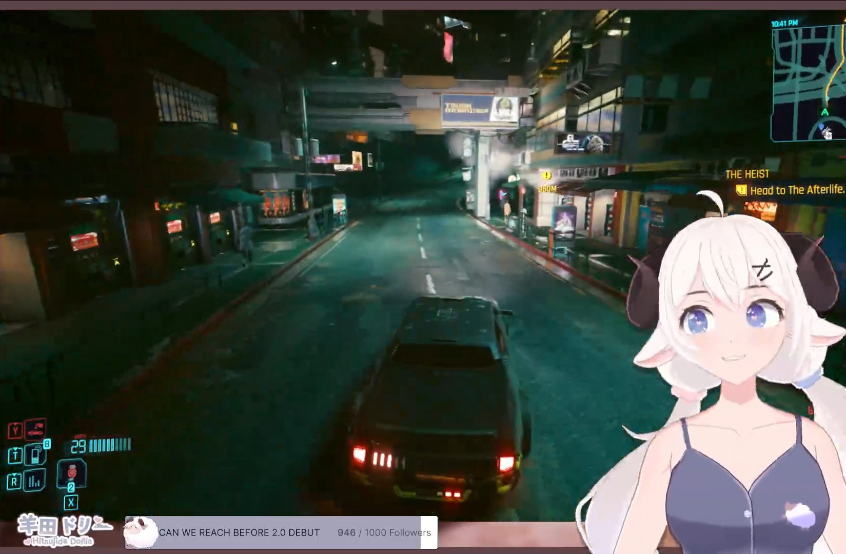Click the red vehicle call icon
Viewport: 846px width, 554px height.
click(35, 429)
